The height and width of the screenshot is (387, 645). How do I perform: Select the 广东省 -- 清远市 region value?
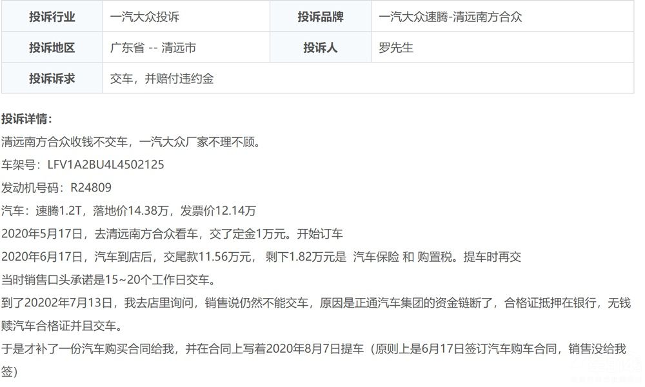click(153, 48)
